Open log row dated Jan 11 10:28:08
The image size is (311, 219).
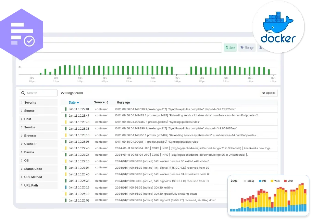tap(169, 142)
